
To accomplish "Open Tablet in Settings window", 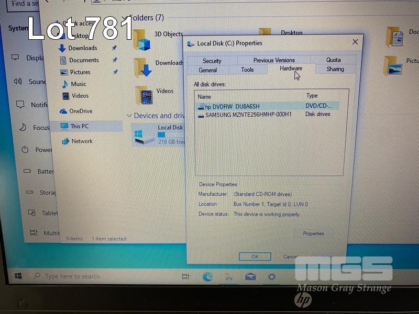I will coord(43,213).
